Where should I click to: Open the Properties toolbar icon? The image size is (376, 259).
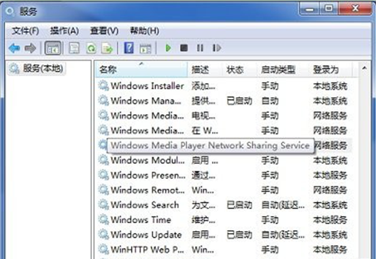point(74,48)
